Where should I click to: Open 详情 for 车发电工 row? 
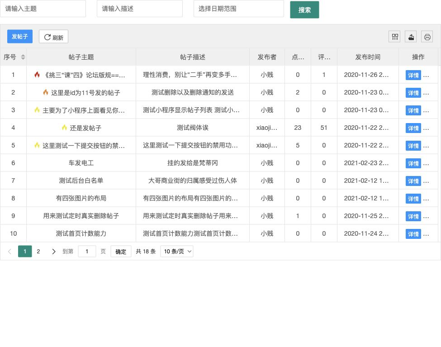pyautogui.click(x=413, y=163)
